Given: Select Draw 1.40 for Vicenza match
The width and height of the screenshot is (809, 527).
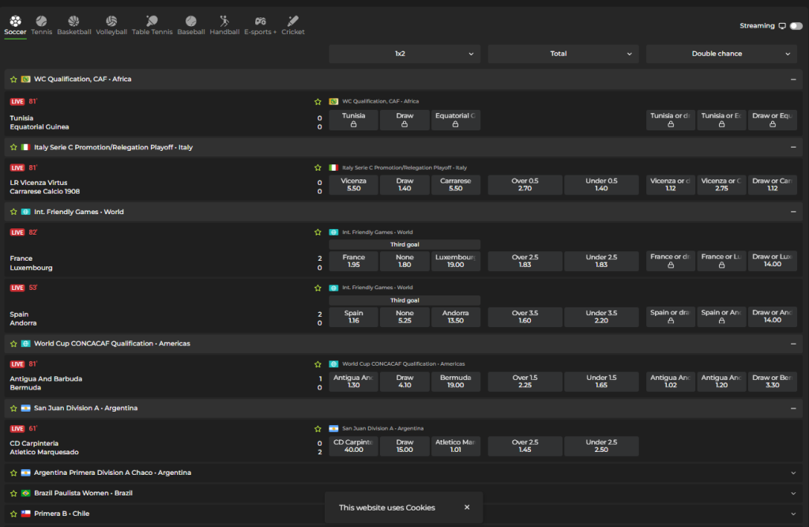Looking at the screenshot, I should [404, 185].
